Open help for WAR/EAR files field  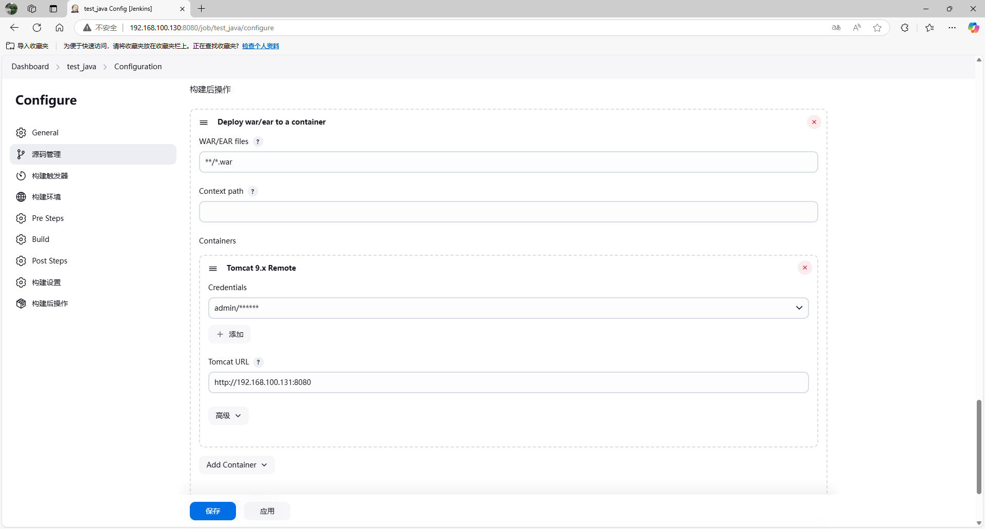[x=258, y=141]
